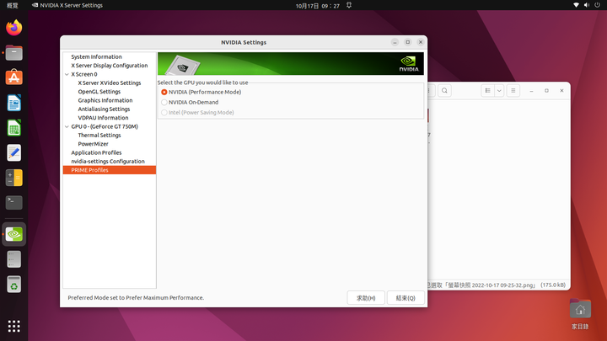Open the Calculator dock icon

(14, 178)
